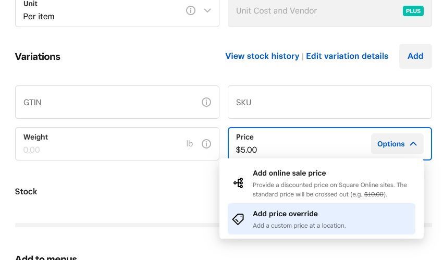The width and height of the screenshot is (443, 260).
Task: Click the GTIN info icon
Action: 206,102
